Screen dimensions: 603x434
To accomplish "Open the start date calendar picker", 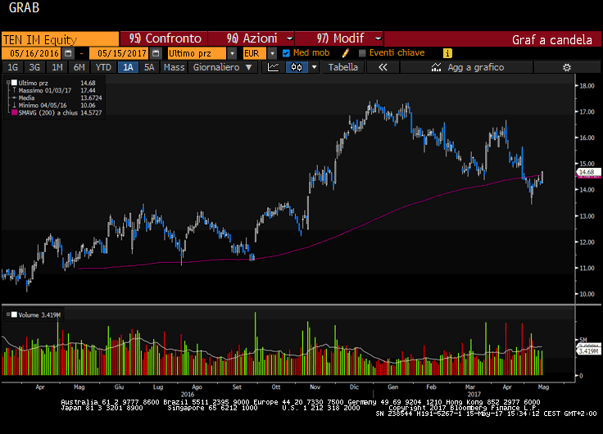I will [x=68, y=53].
